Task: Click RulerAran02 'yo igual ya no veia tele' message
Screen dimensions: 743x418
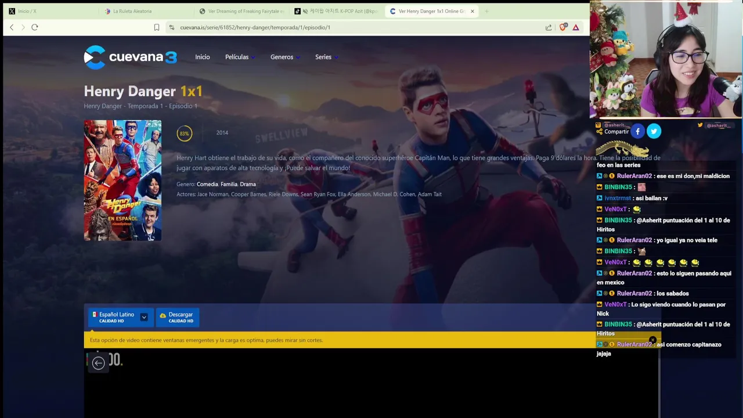Action: (657, 240)
